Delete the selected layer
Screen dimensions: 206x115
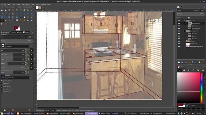click(x=203, y=62)
